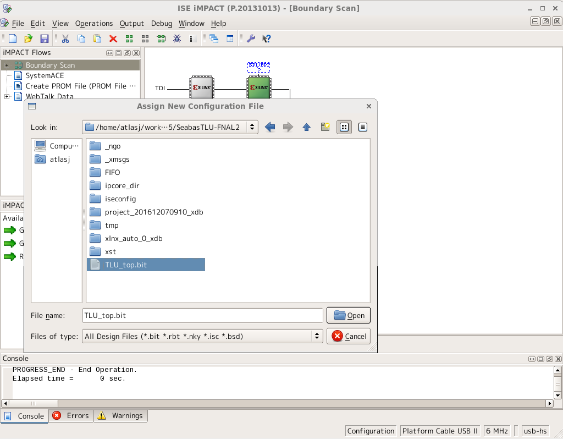Open the Operations menu
The width and height of the screenshot is (563, 439).
click(94, 23)
